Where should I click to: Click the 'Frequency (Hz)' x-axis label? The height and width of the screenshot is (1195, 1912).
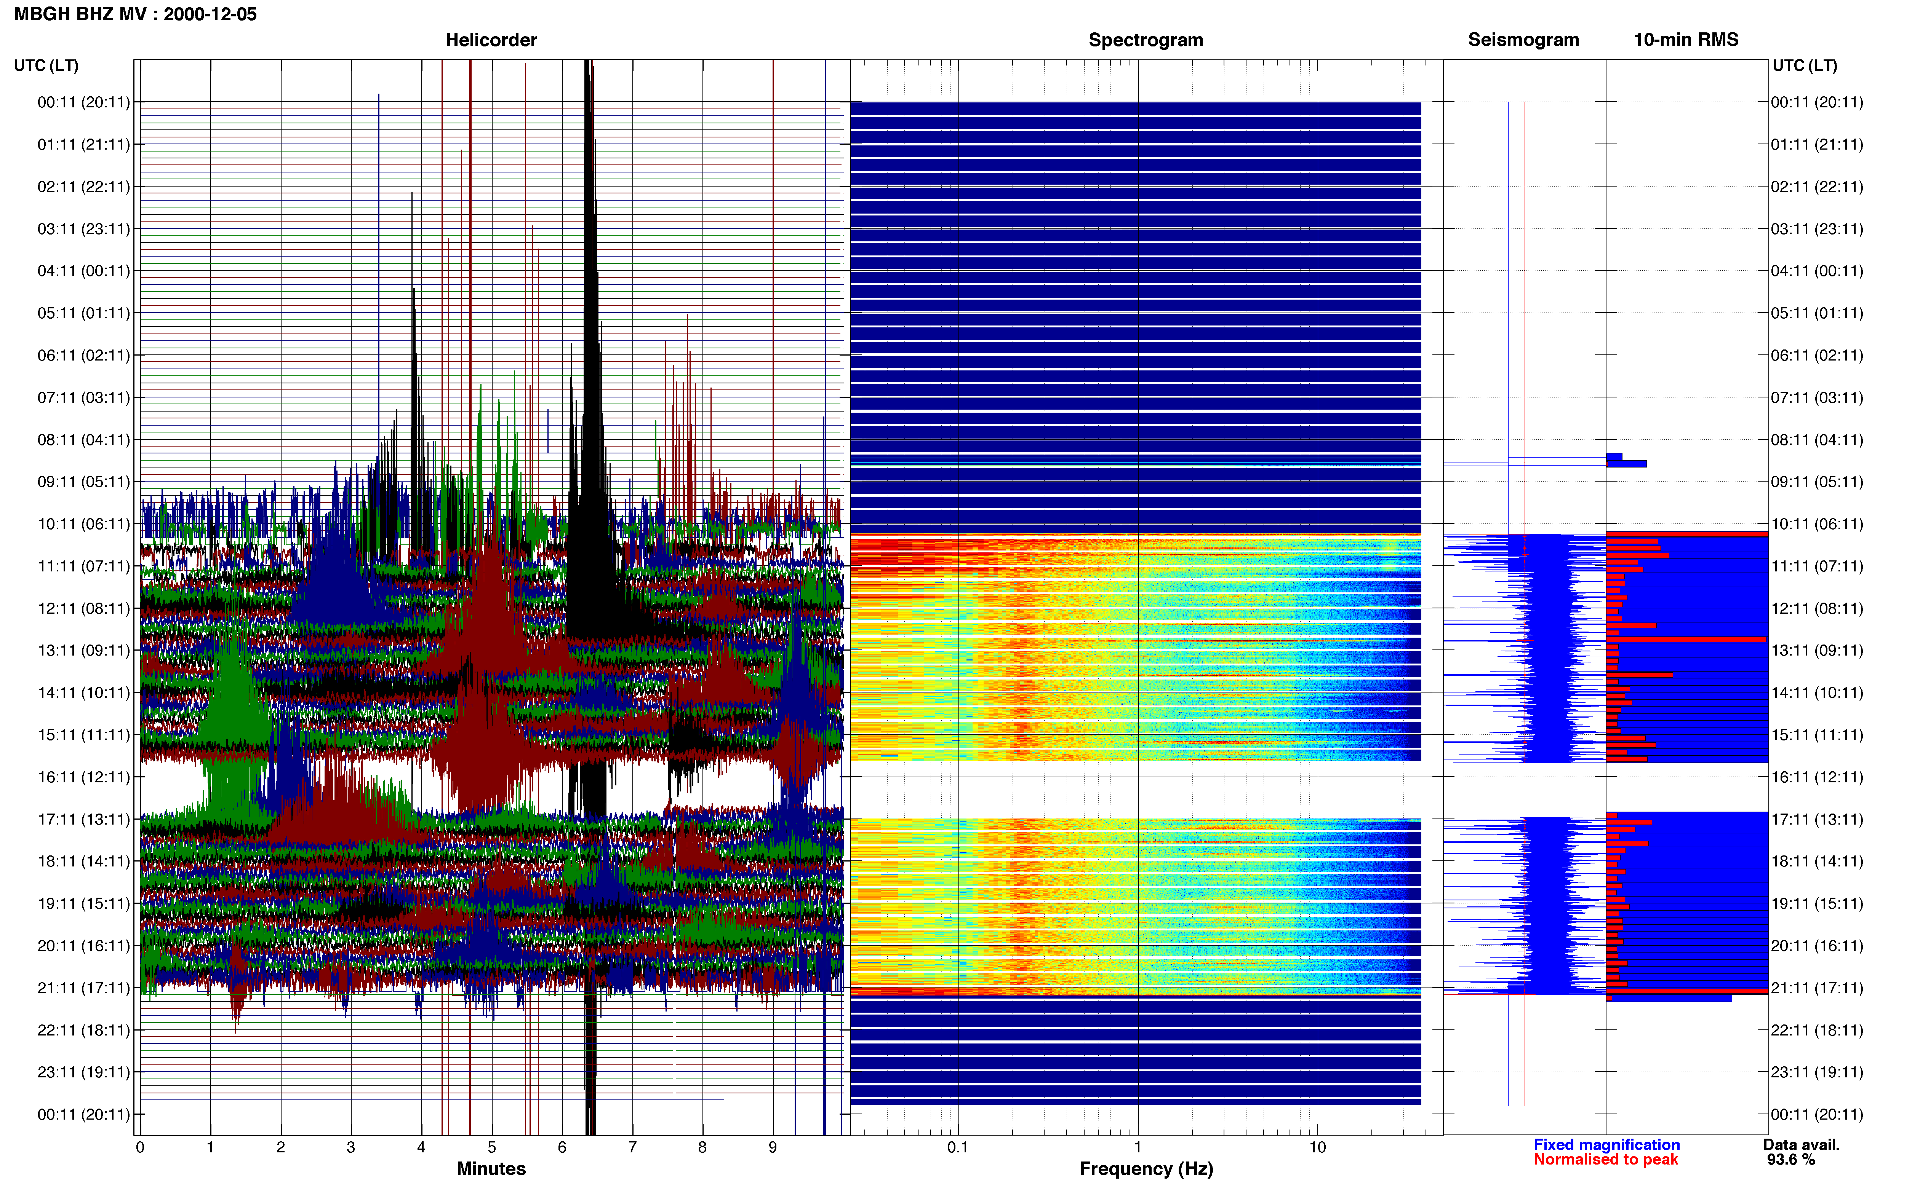1146,1169
